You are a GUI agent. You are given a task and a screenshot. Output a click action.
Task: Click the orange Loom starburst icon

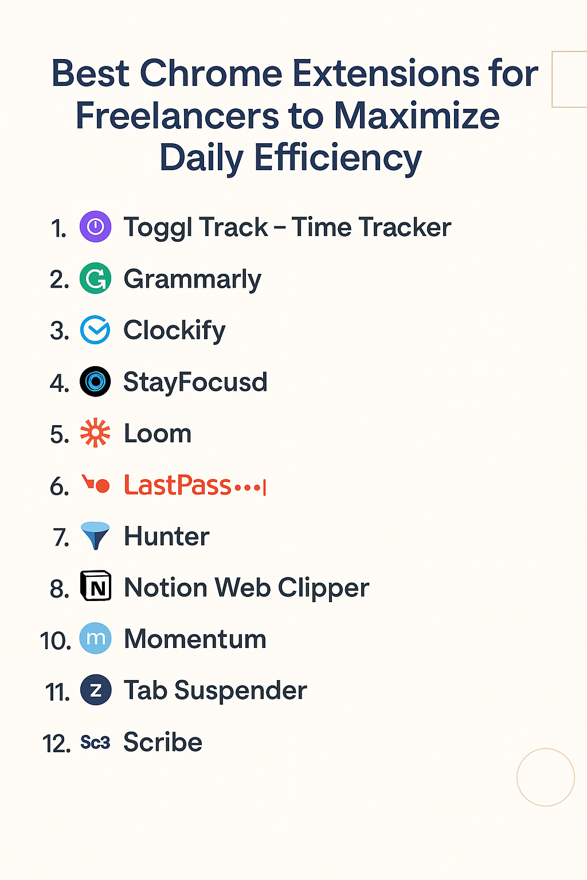click(x=95, y=433)
